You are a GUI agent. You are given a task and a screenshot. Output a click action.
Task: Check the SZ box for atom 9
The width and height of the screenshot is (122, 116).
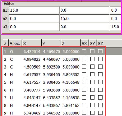tap(100, 113)
